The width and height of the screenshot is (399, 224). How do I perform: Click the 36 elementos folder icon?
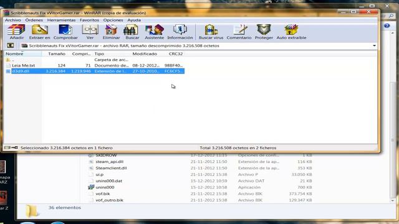(x=32, y=211)
